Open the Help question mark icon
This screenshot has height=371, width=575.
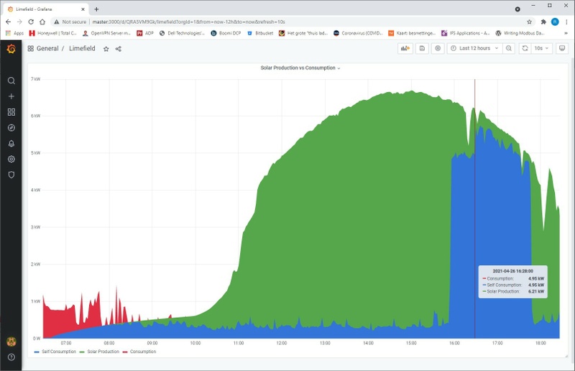[11, 357]
